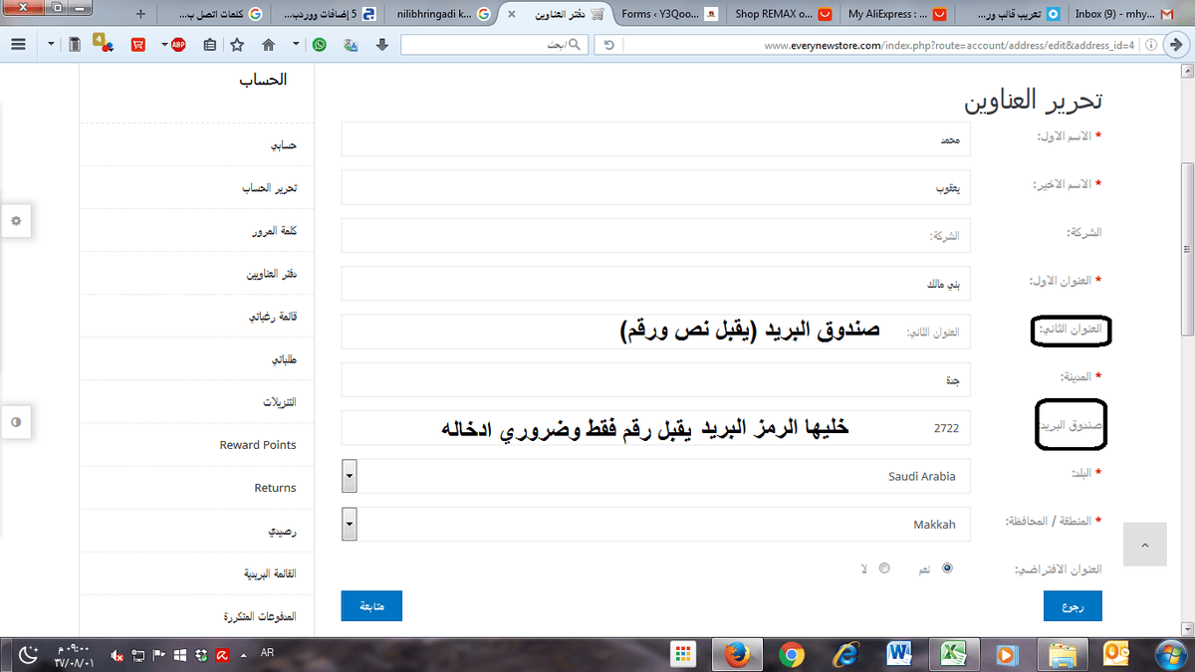The height and width of the screenshot is (672, 1195).
Task: Show site information icon in the URL bar
Action: [1152, 45]
